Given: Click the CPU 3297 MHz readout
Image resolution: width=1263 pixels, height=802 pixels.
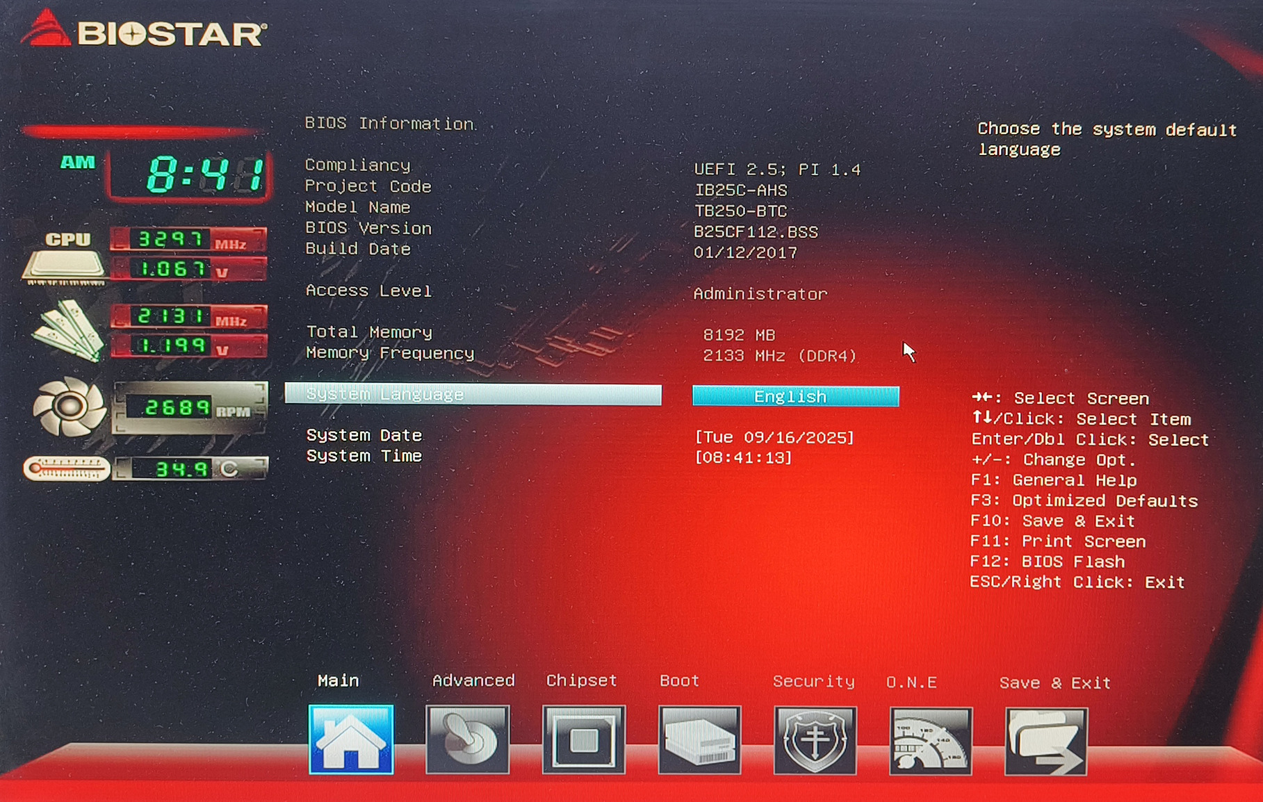Looking at the screenshot, I should tap(188, 240).
